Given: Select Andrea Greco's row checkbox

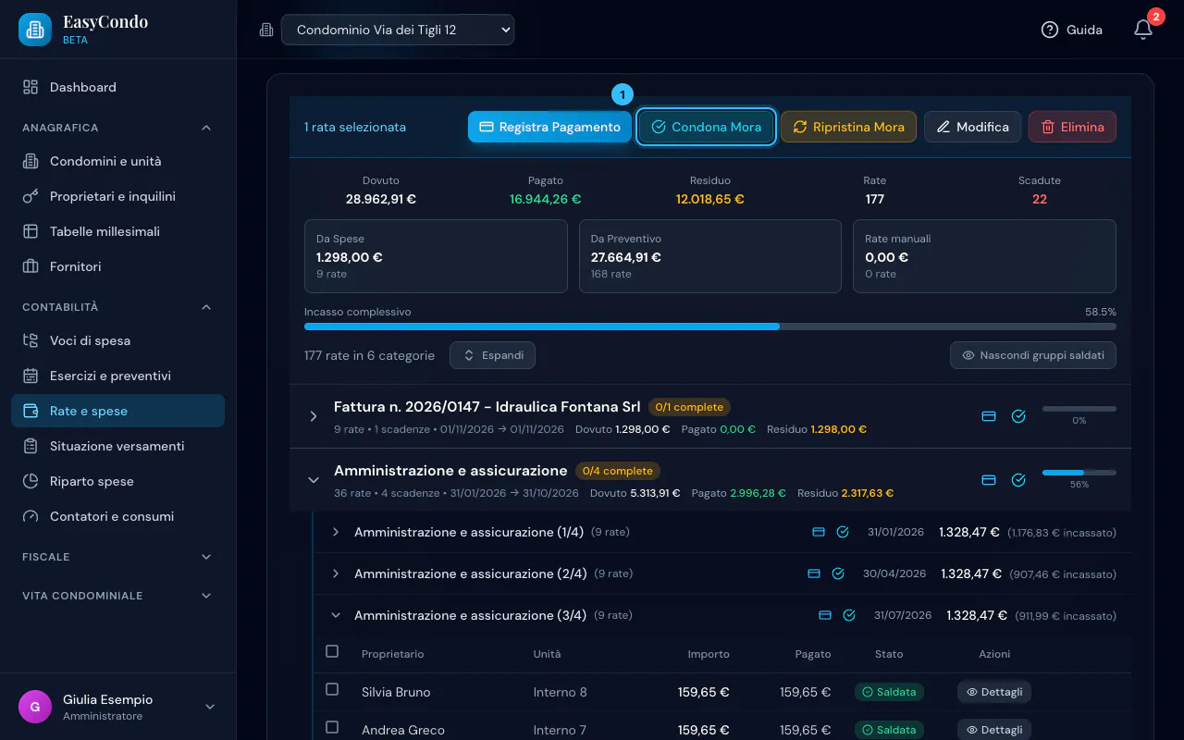Looking at the screenshot, I should pos(332,727).
